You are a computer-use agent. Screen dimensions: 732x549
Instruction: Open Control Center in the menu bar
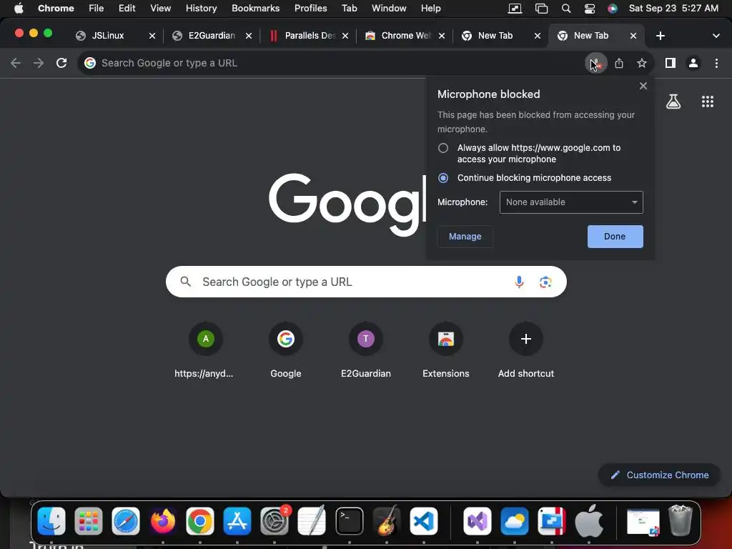pos(590,9)
